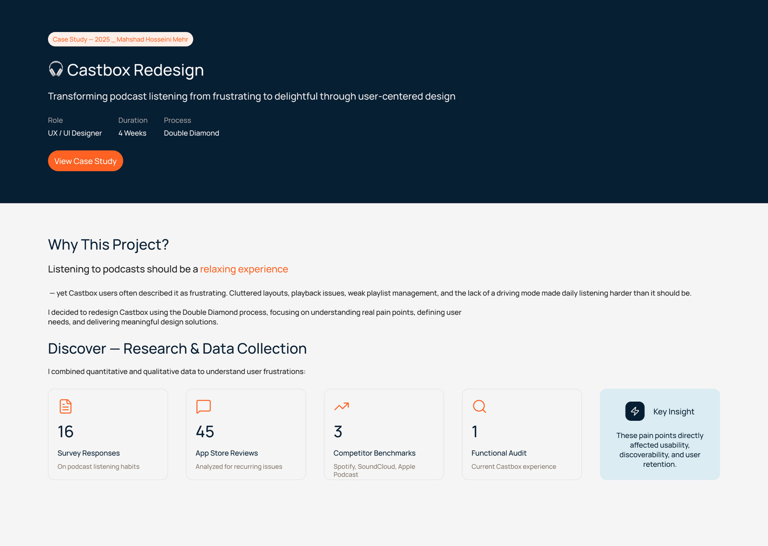Image resolution: width=768 pixels, height=546 pixels.
Task: Select the magnifier icon above Functional Audit
Action: (480, 406)
